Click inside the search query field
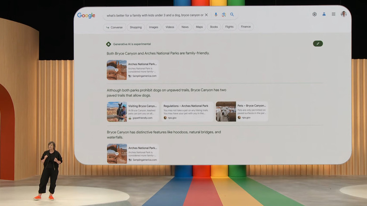Screen dimensions: 367x206 click(x=154, y=15)
